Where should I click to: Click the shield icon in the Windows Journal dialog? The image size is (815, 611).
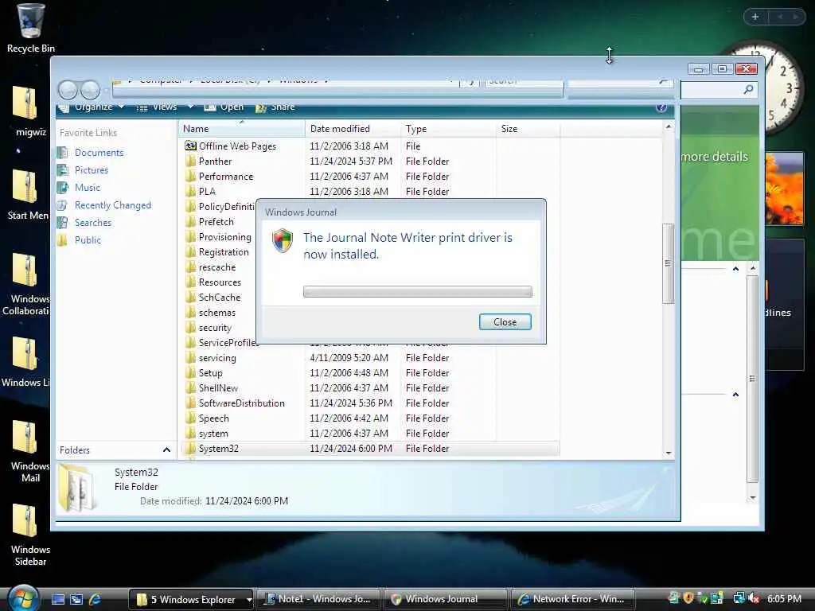(283, 241)
